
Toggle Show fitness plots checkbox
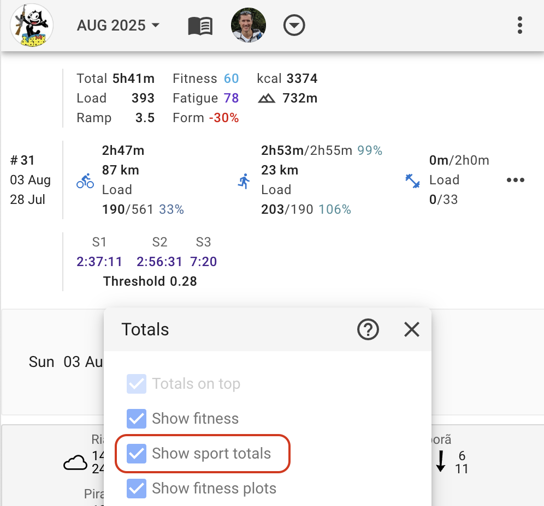(x=137, y=489)
